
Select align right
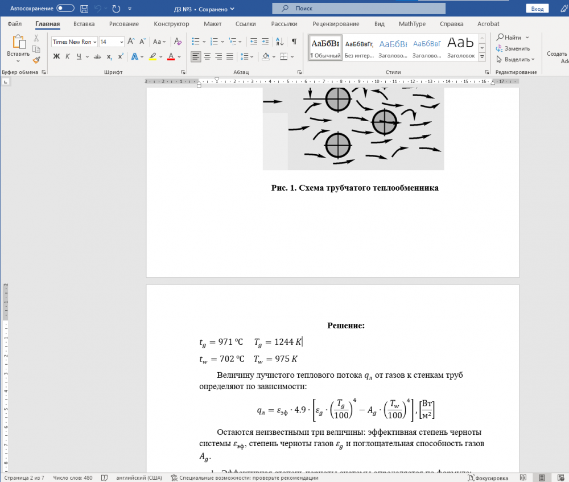pyautogui.click(x=218, y=56)
